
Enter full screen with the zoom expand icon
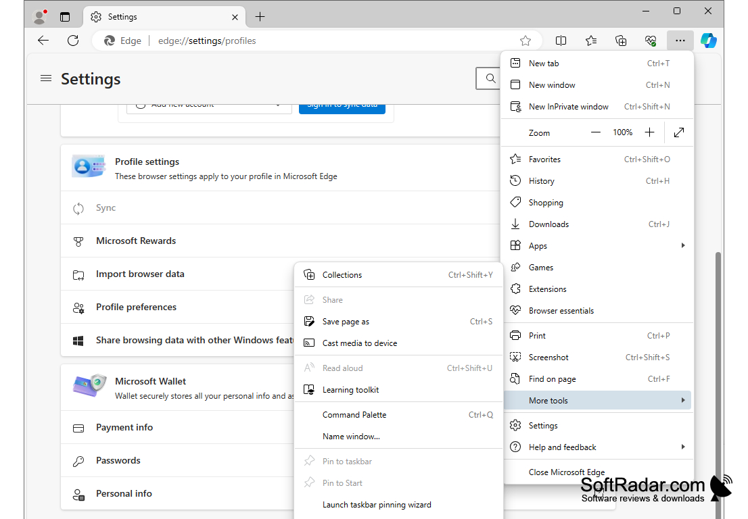[679, 132]
